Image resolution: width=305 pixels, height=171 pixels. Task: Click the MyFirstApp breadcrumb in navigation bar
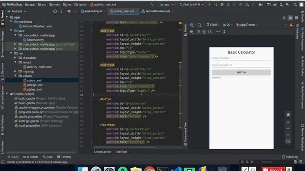tap(12, 4)
